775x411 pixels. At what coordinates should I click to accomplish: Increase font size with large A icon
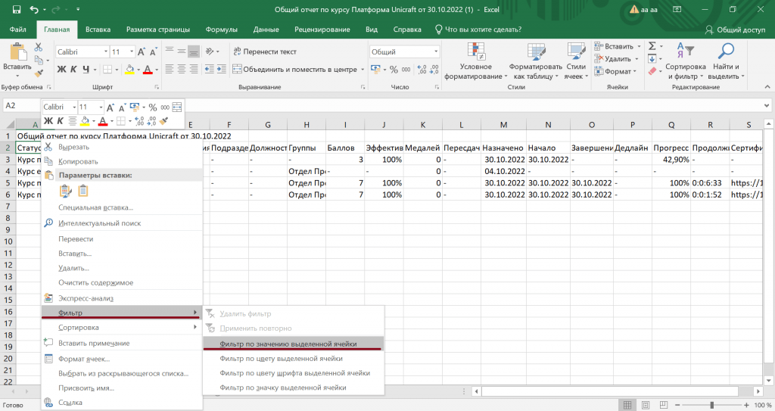(x=142, y=52)
